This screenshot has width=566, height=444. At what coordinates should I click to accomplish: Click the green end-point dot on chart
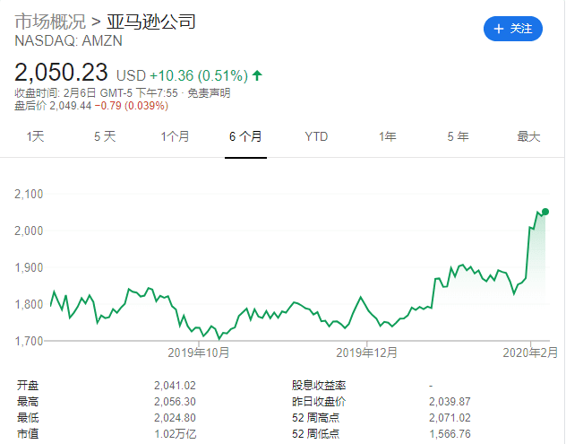545,212
